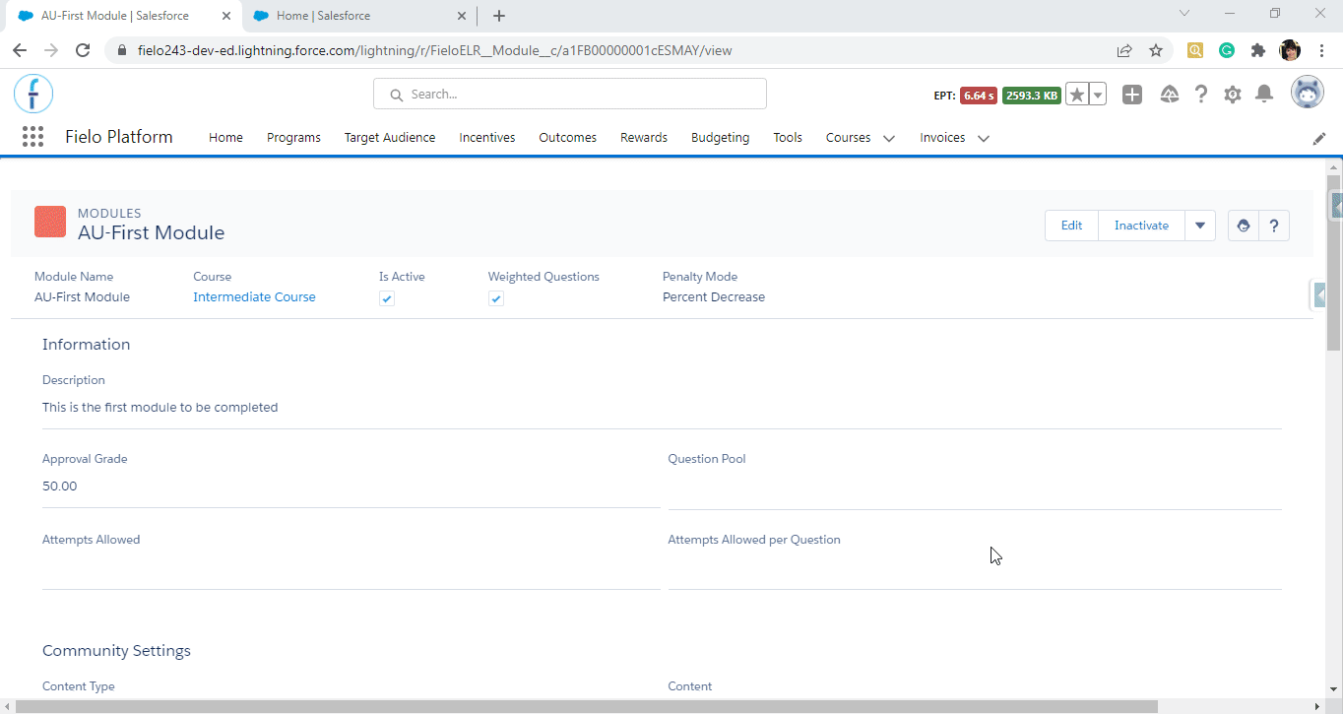Click the vertical page scrollbar

click(x=1334, y=263)
